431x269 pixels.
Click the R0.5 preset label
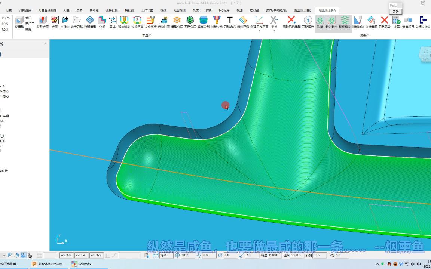pos(5,24)
